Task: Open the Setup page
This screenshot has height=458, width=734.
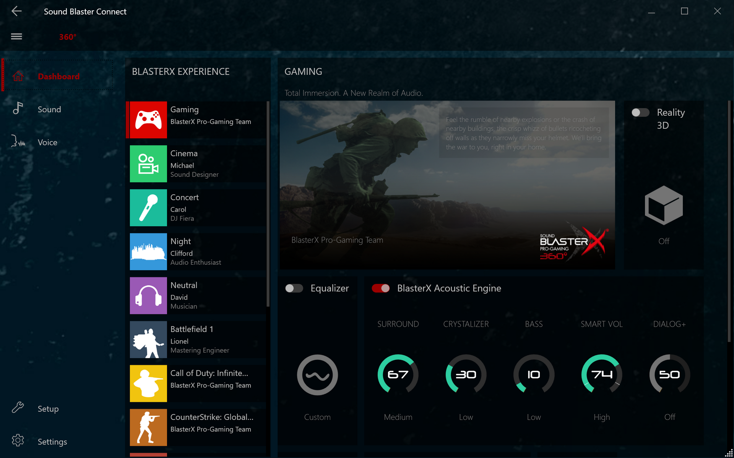Action: click(48, 409)
